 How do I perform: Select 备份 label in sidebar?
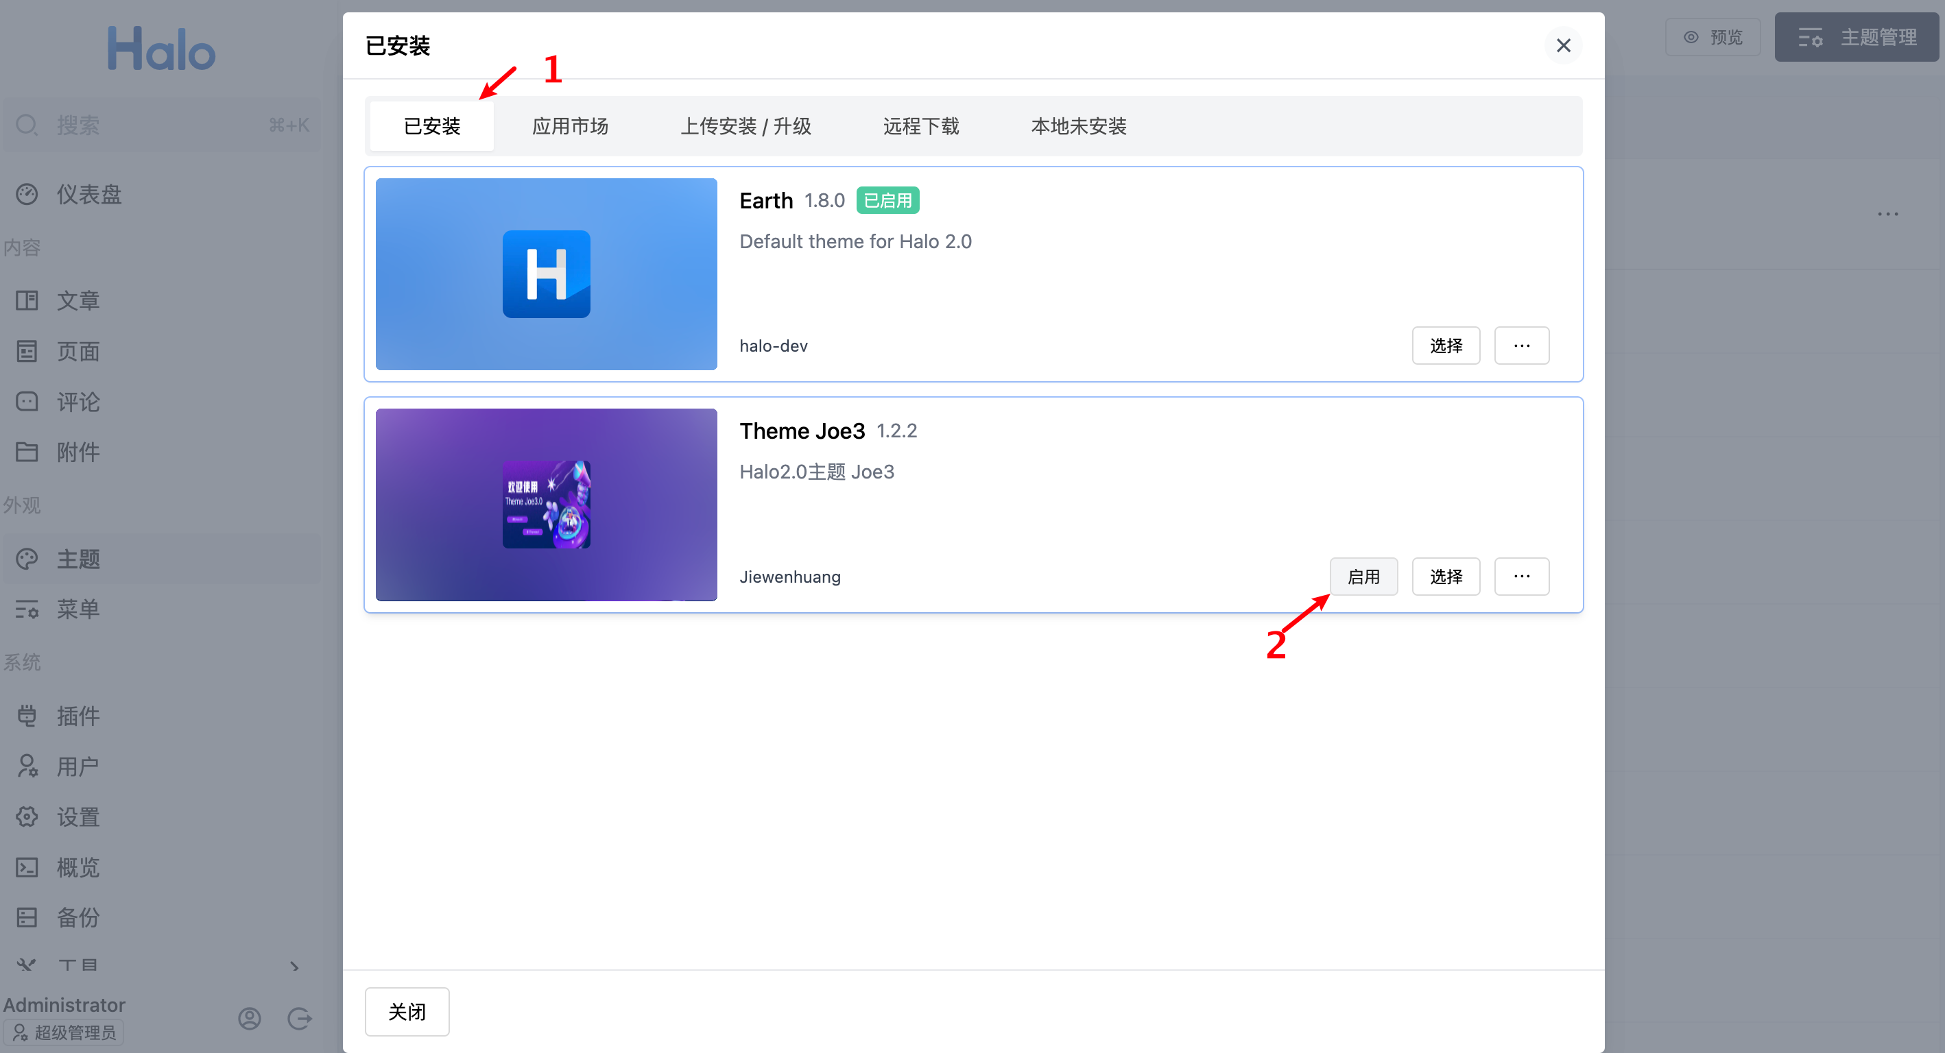tap(78, 917)
